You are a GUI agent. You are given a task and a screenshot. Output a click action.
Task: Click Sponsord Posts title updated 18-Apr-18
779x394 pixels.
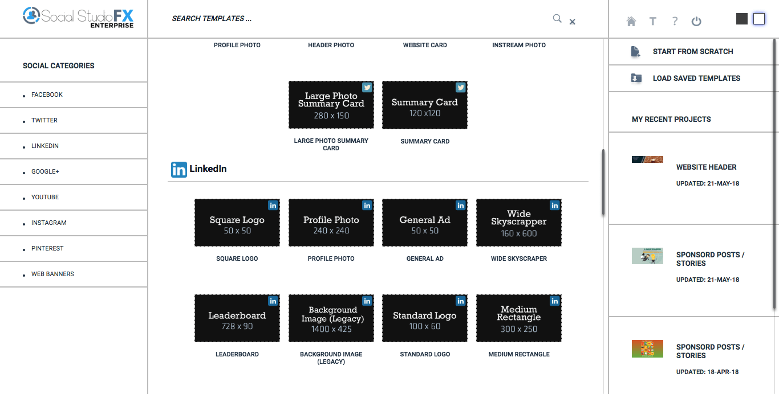pos(710,351)
